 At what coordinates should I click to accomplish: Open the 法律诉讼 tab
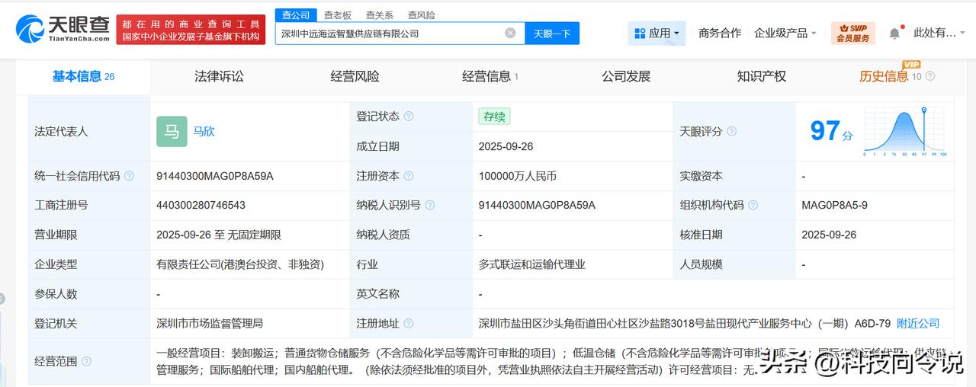[x=219, y=76]
